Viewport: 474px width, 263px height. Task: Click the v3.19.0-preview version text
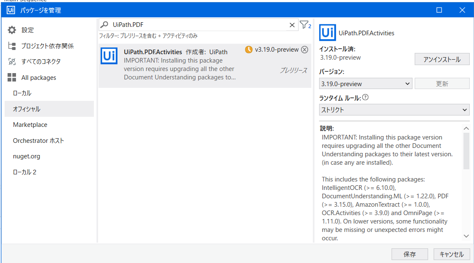coord(277,50)
